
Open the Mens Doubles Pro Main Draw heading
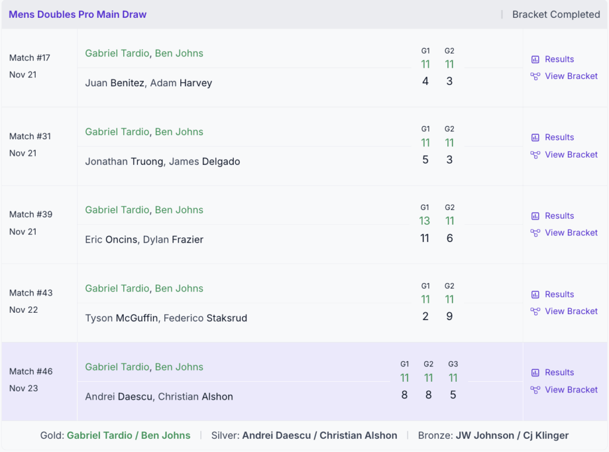point(77,14)
